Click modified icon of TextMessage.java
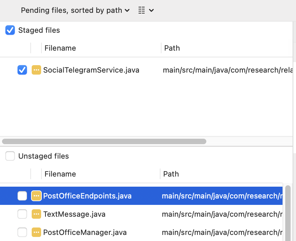296x241 pixels. point(36,214)
